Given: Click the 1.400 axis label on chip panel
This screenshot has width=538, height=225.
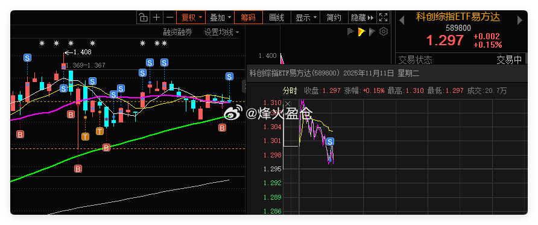Looking at the screenshot, I should (x=268, y=55).
